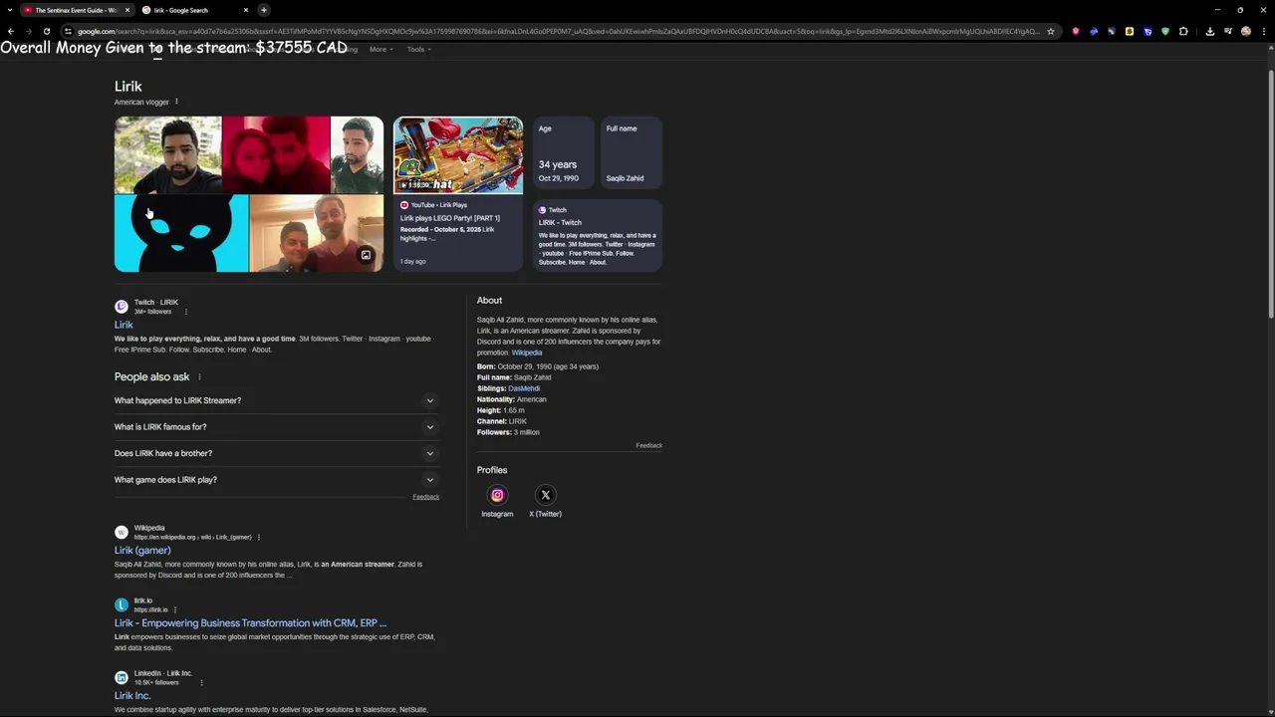Screen dimensions: 1275x717
Task: Open the view-all-images icon on photo grid
Action: click(366, 255)
